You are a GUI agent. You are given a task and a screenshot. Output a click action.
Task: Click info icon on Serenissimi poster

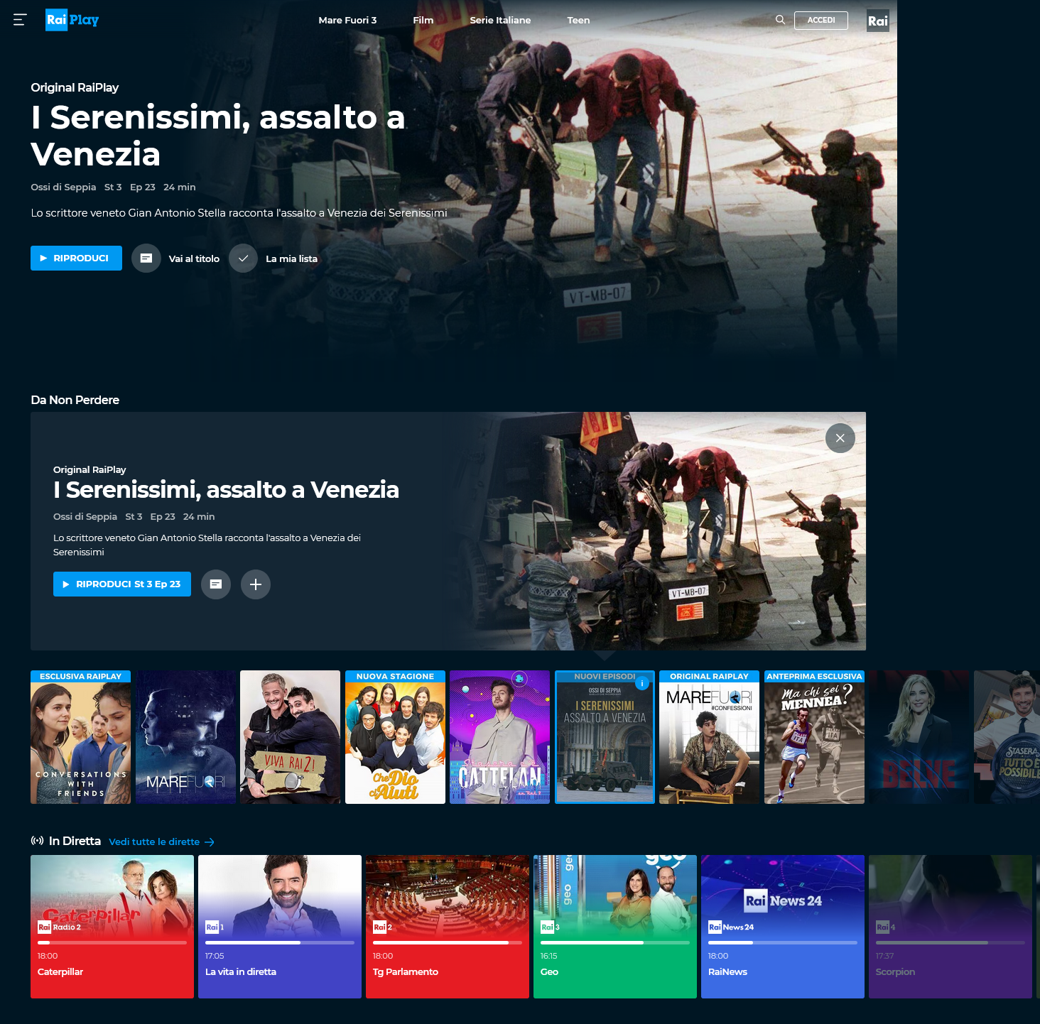(642, 683)
